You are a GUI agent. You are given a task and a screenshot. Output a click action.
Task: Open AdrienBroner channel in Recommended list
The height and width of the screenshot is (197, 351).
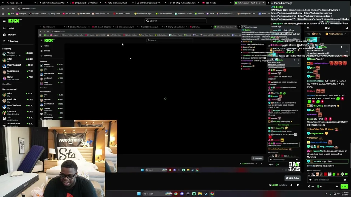click(17, 124)
